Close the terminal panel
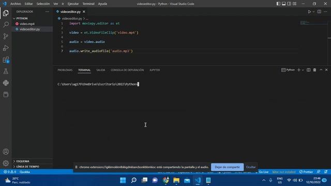Image resolution: width=331 pixels, height=186 pixels. (x=326, y=70)
